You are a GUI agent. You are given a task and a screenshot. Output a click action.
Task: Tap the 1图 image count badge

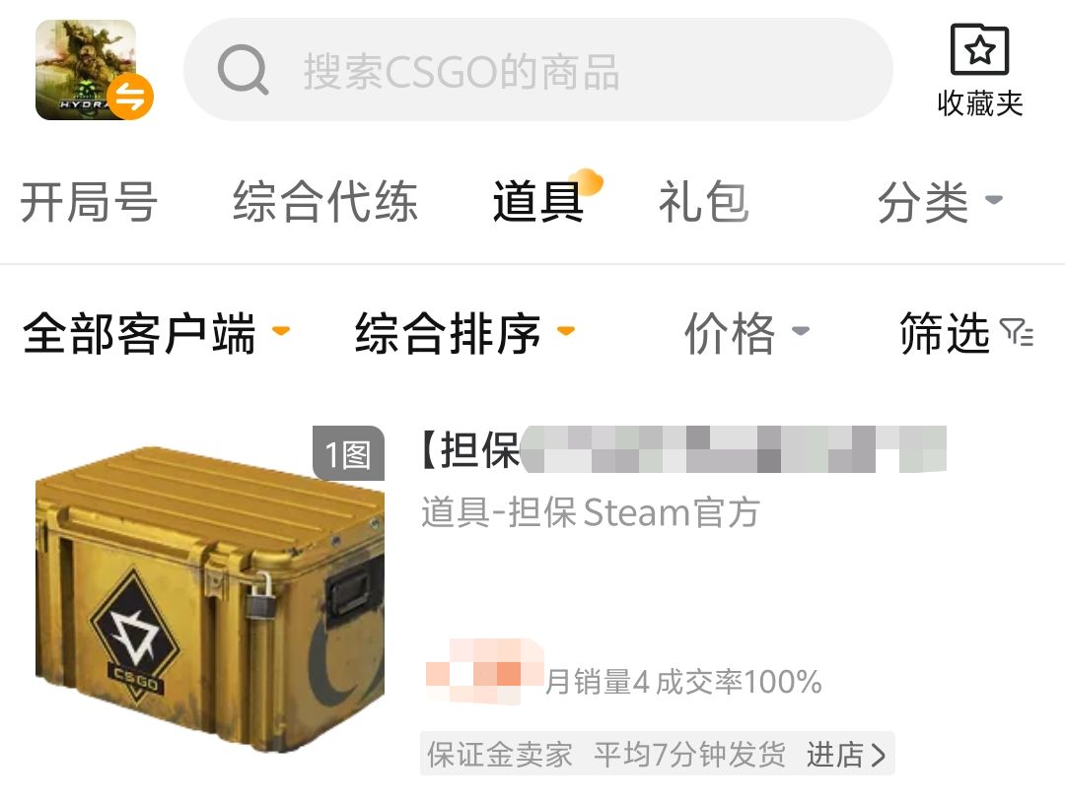click(348, 453)
